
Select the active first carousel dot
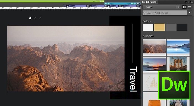(x=30, y=18)
